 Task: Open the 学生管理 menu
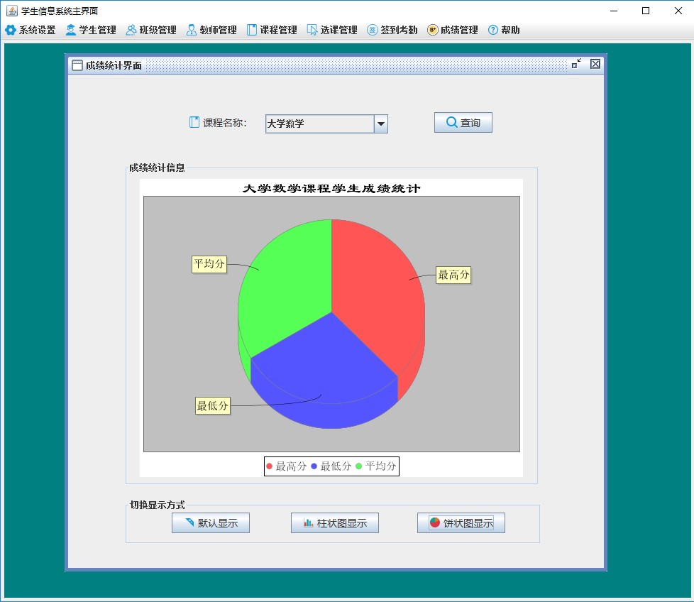(x=91, y=30)
